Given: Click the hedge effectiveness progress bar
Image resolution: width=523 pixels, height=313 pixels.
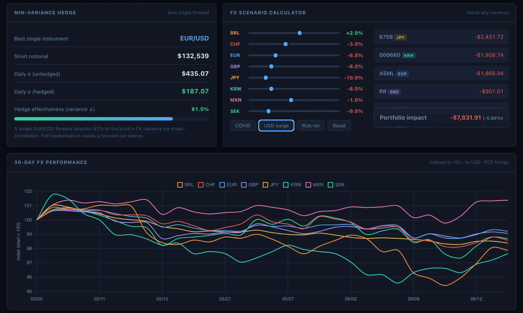Looking at the screenshot, I should click(111, 119).
